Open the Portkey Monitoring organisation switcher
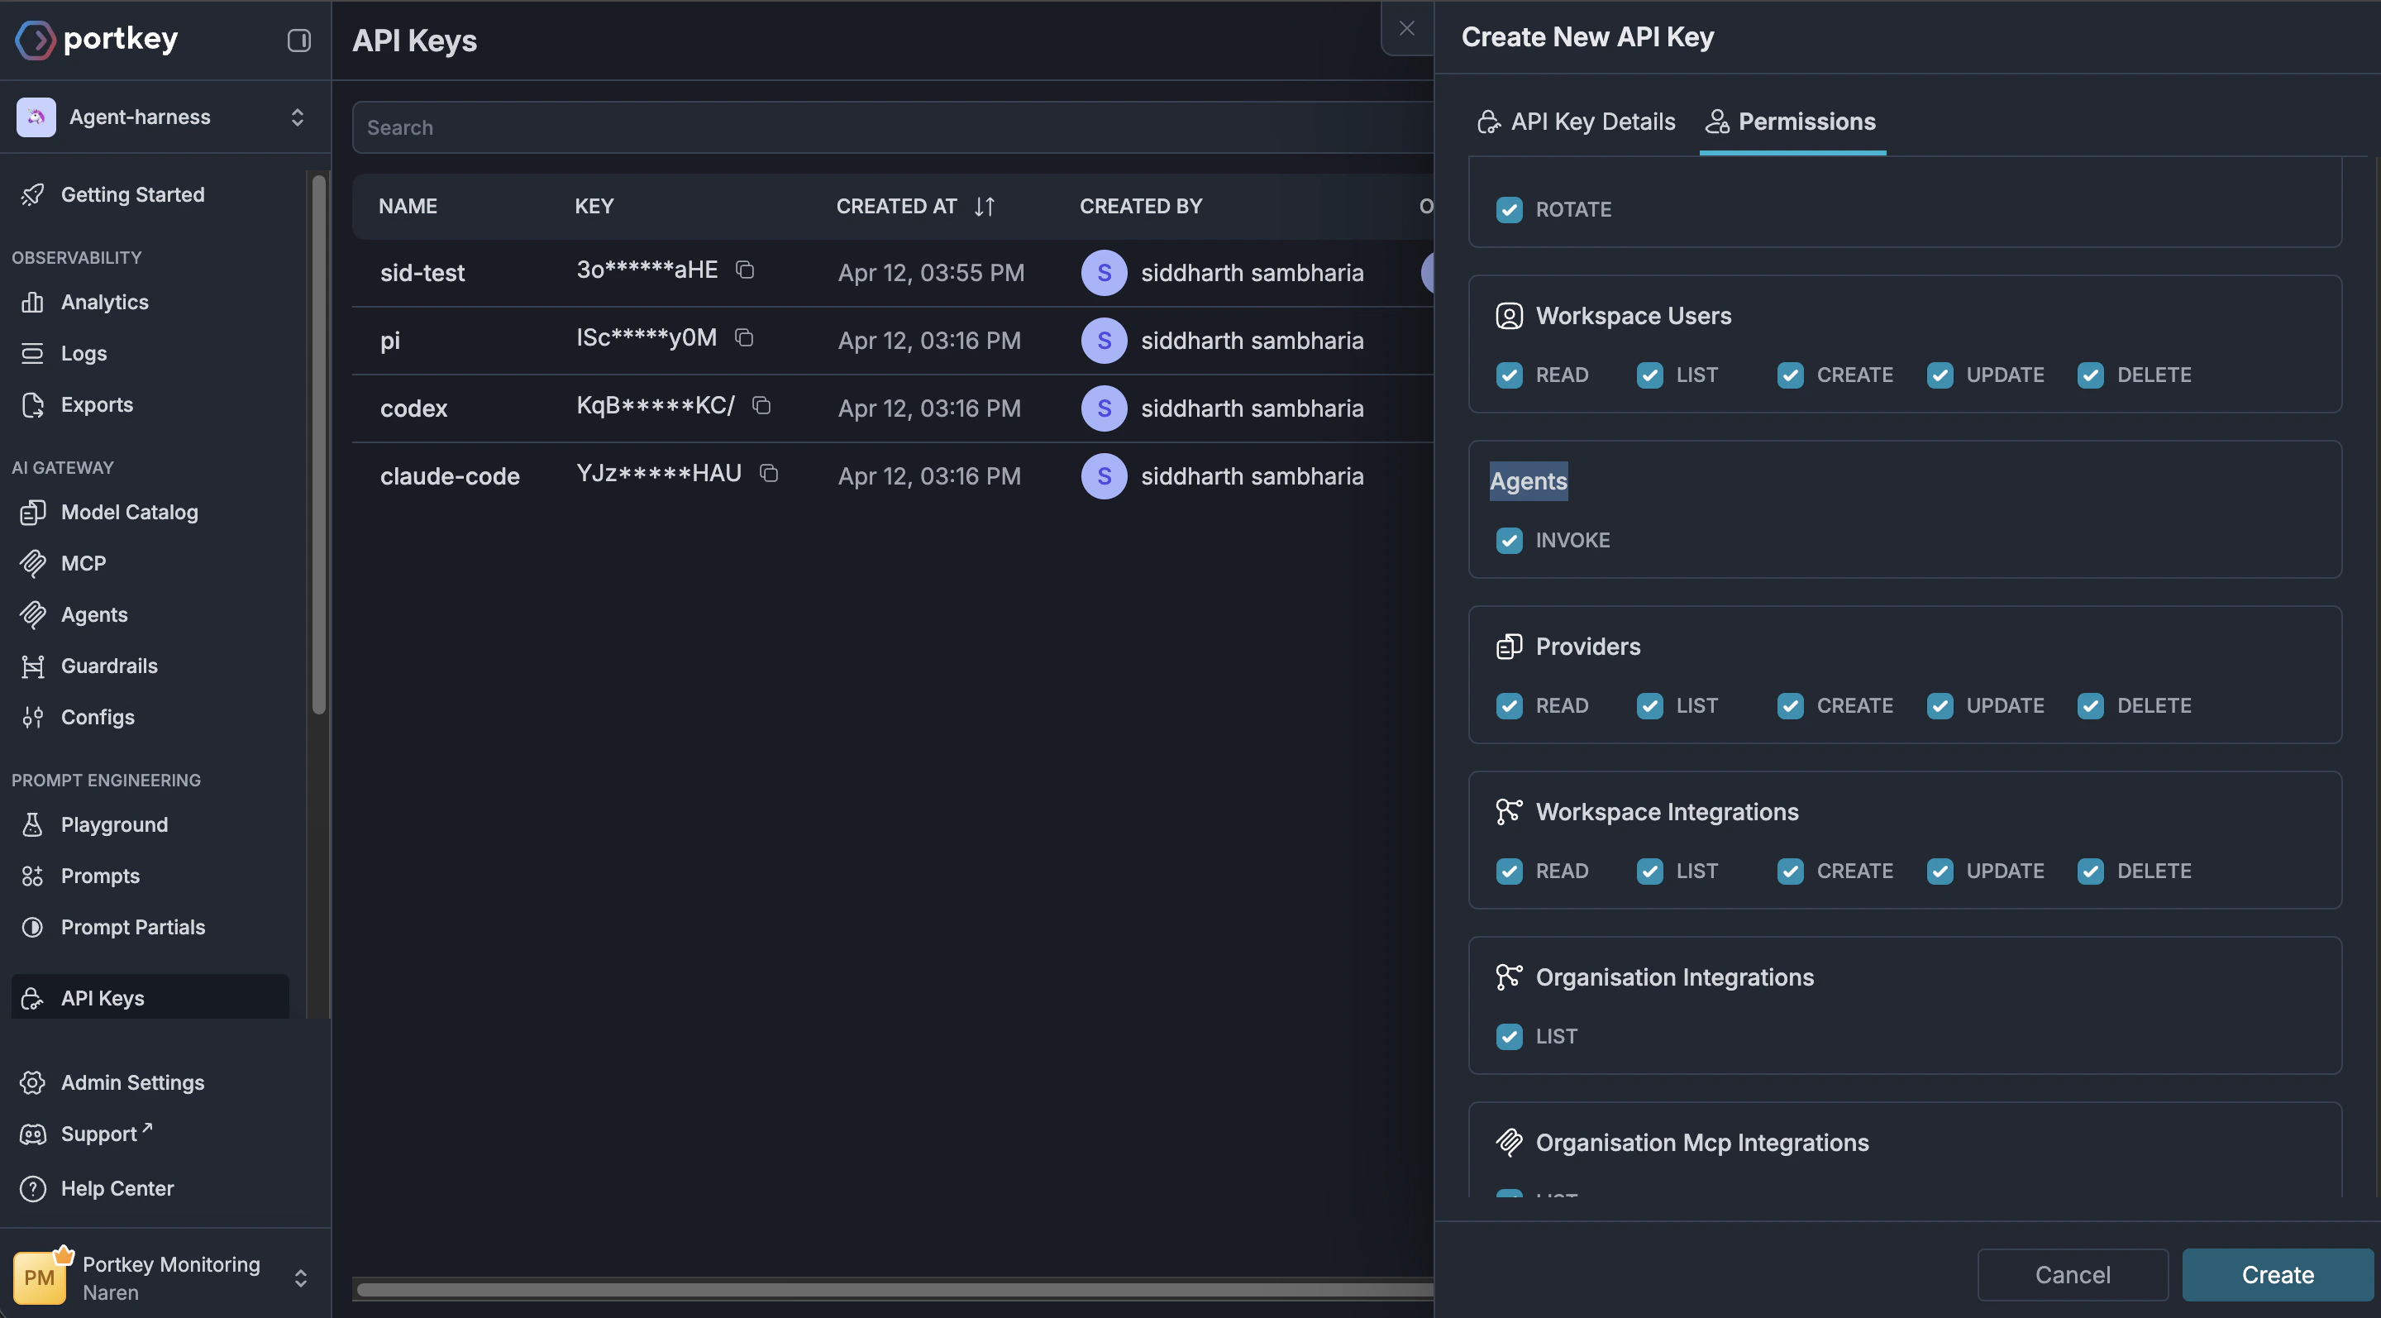 pos(300,1277)
